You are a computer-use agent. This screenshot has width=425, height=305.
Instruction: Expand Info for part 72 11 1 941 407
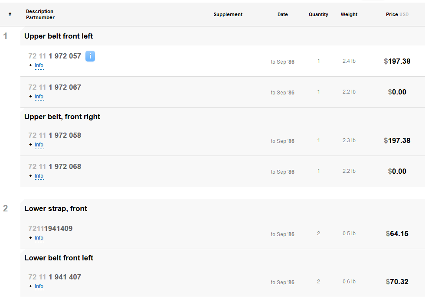39,286
